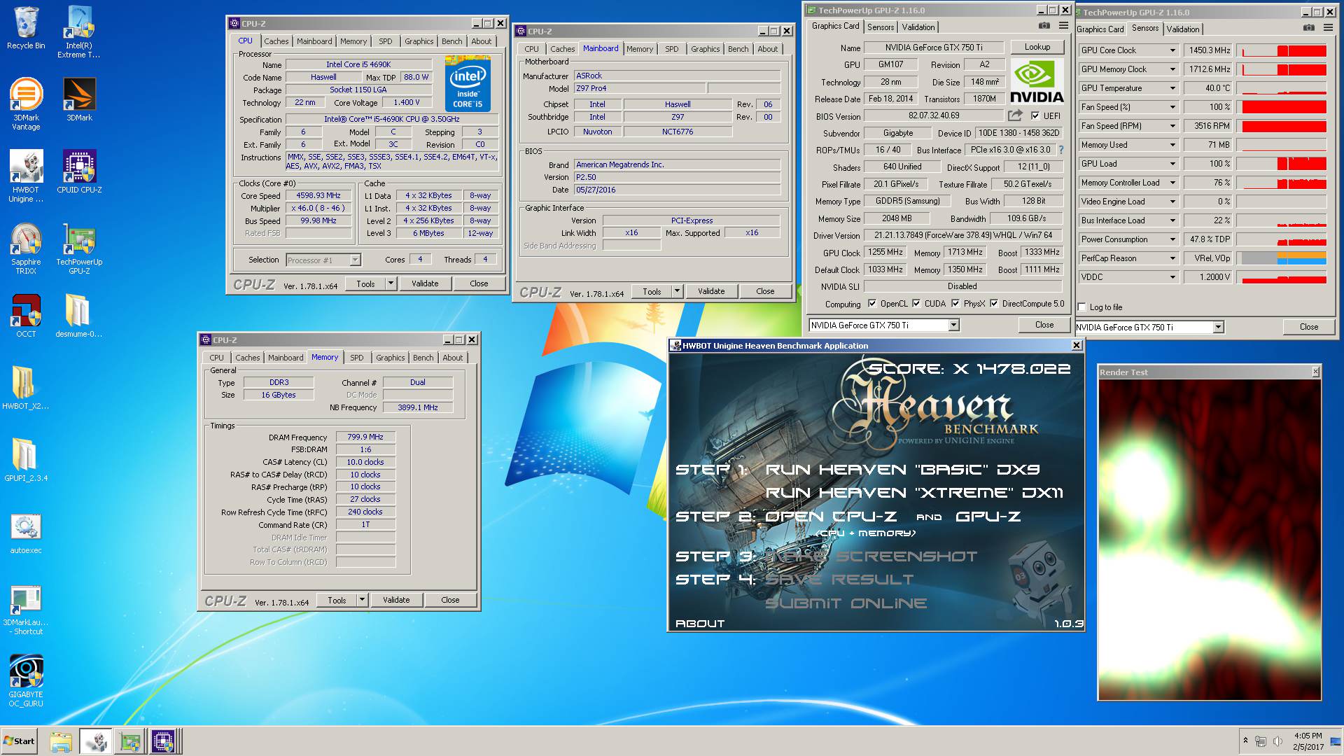Click the Start button

point(20,741)
